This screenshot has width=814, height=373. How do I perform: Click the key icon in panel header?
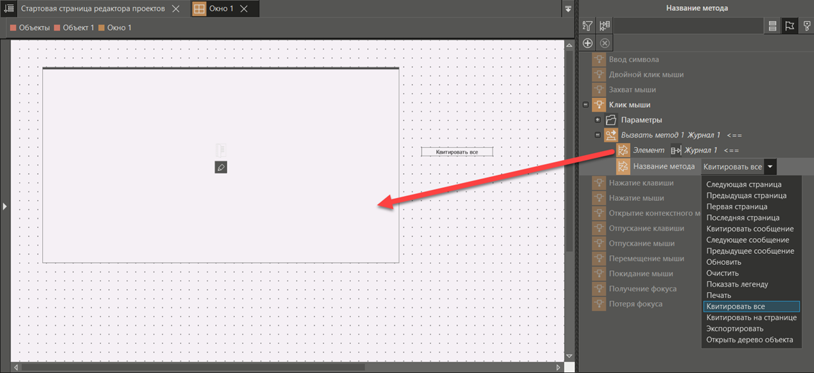806,26
